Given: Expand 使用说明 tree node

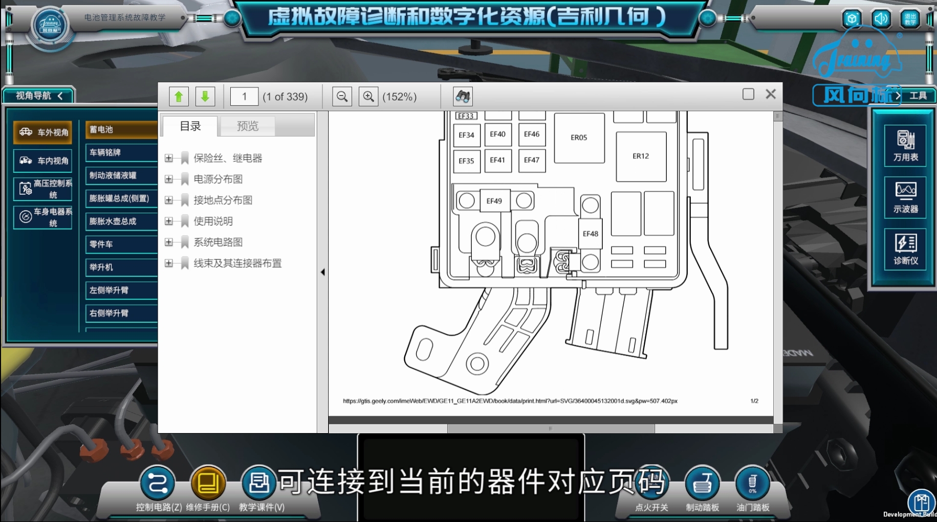Looking at the screenshot, I should (168, 221).
